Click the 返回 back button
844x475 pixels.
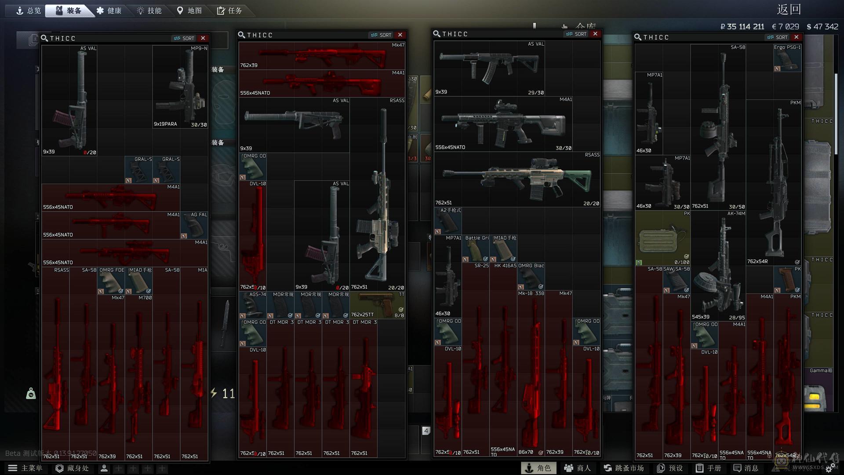789,10
